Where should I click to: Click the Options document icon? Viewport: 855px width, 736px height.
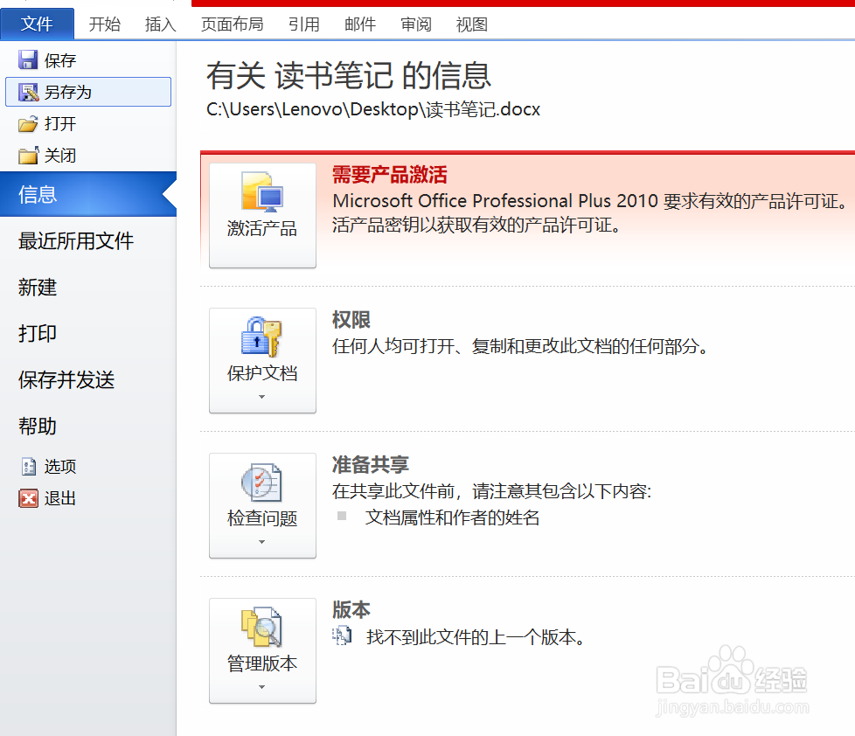coord(28,466)
